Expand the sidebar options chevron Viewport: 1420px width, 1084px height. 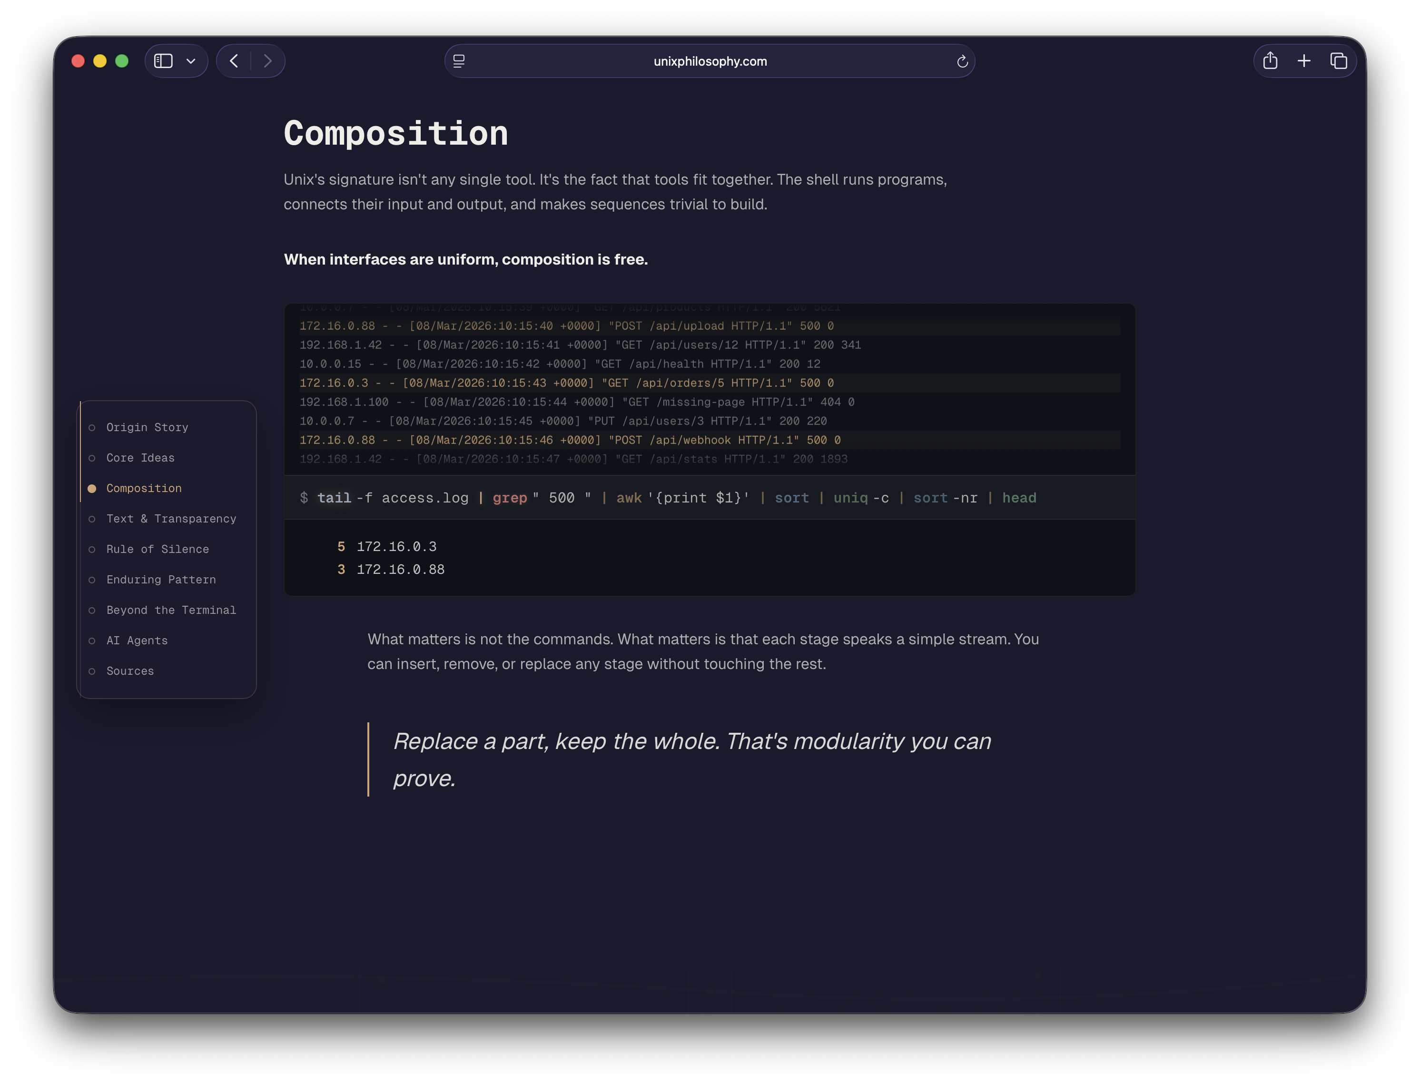click(190, 60)
